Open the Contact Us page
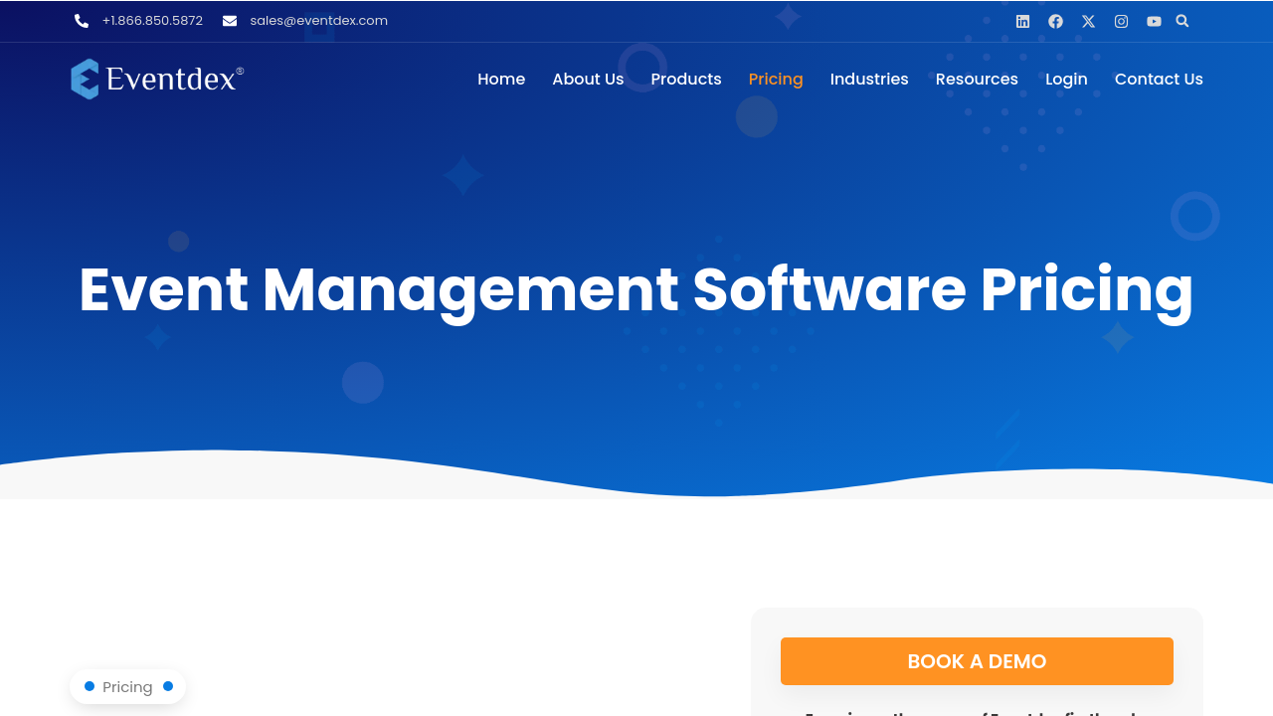The height and width of the screenshot is (716, 1273). 1159,79
